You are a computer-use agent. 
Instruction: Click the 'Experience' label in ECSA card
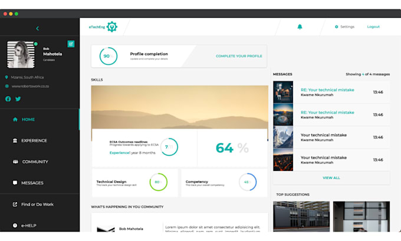pos(120,153)
